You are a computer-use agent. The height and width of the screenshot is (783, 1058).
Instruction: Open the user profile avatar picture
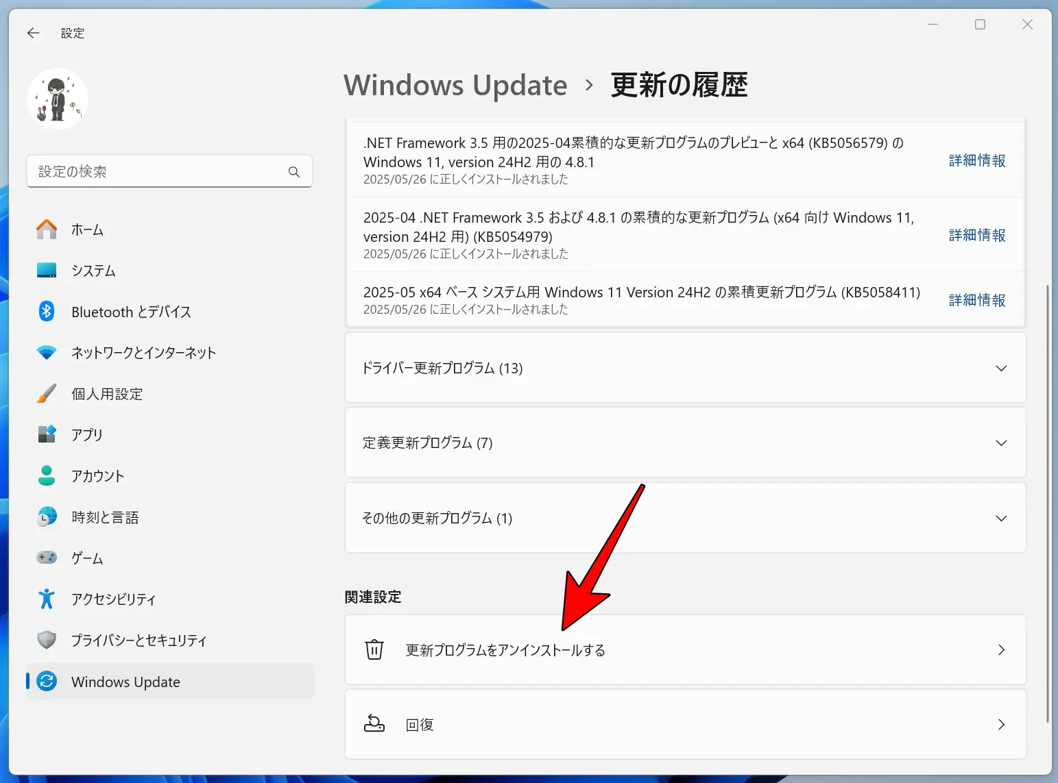coord(58,98)
